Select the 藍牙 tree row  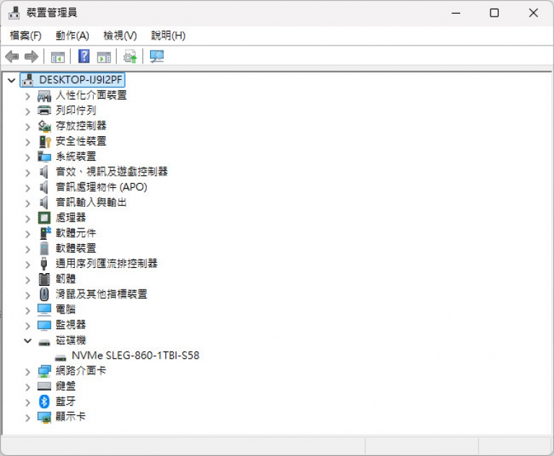(66, 401)
